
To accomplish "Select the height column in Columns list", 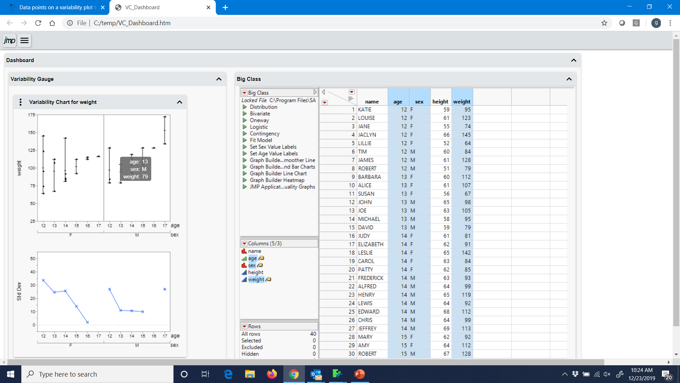I will 255,272.
